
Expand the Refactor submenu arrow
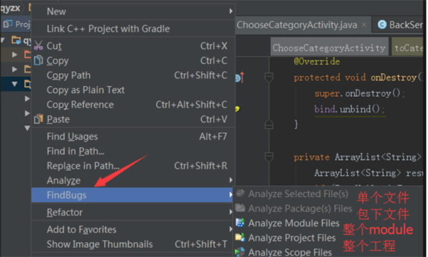(x=231, y=212)
